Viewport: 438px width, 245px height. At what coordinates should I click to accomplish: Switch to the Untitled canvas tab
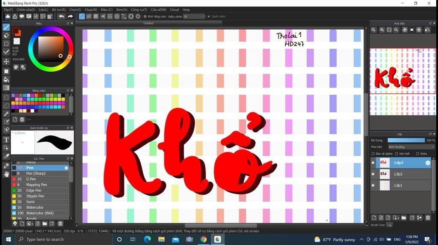(148, 23)
